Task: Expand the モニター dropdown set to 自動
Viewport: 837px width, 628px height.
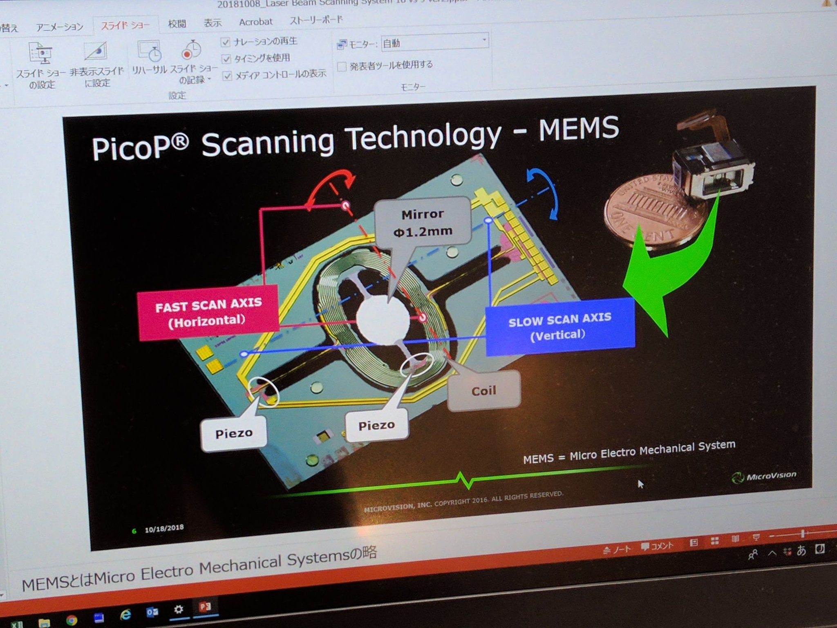Action: 484,40
